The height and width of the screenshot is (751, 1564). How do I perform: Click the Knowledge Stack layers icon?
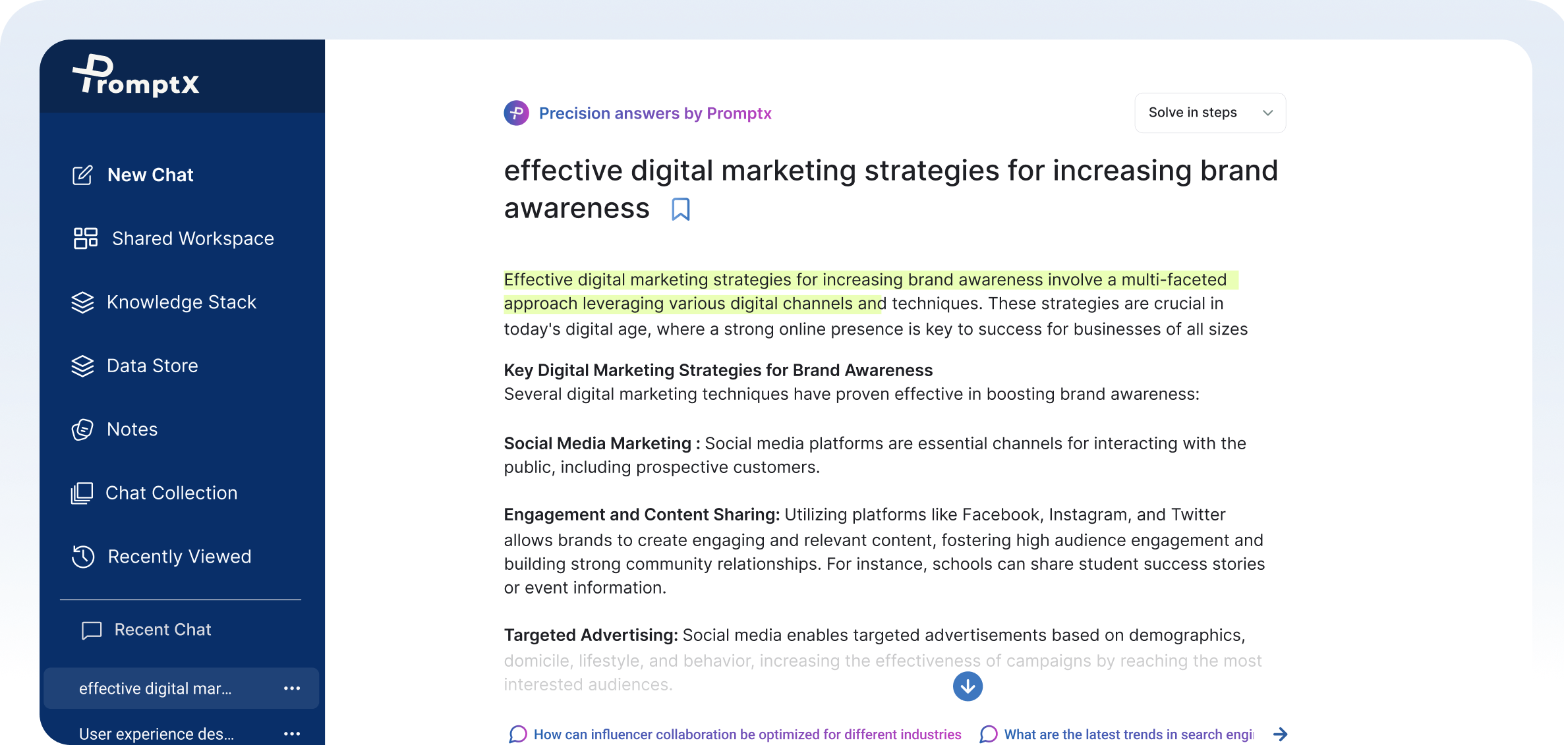point(82,302)
